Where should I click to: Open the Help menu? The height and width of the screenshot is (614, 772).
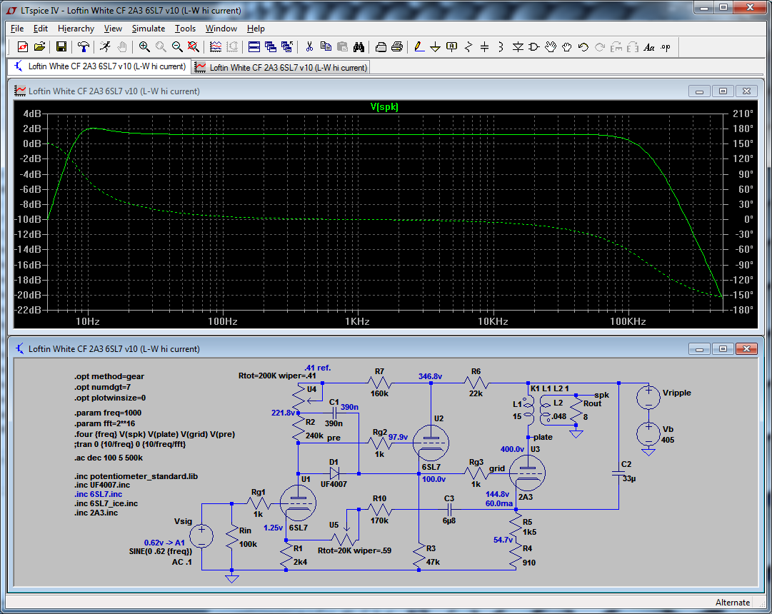256,29
